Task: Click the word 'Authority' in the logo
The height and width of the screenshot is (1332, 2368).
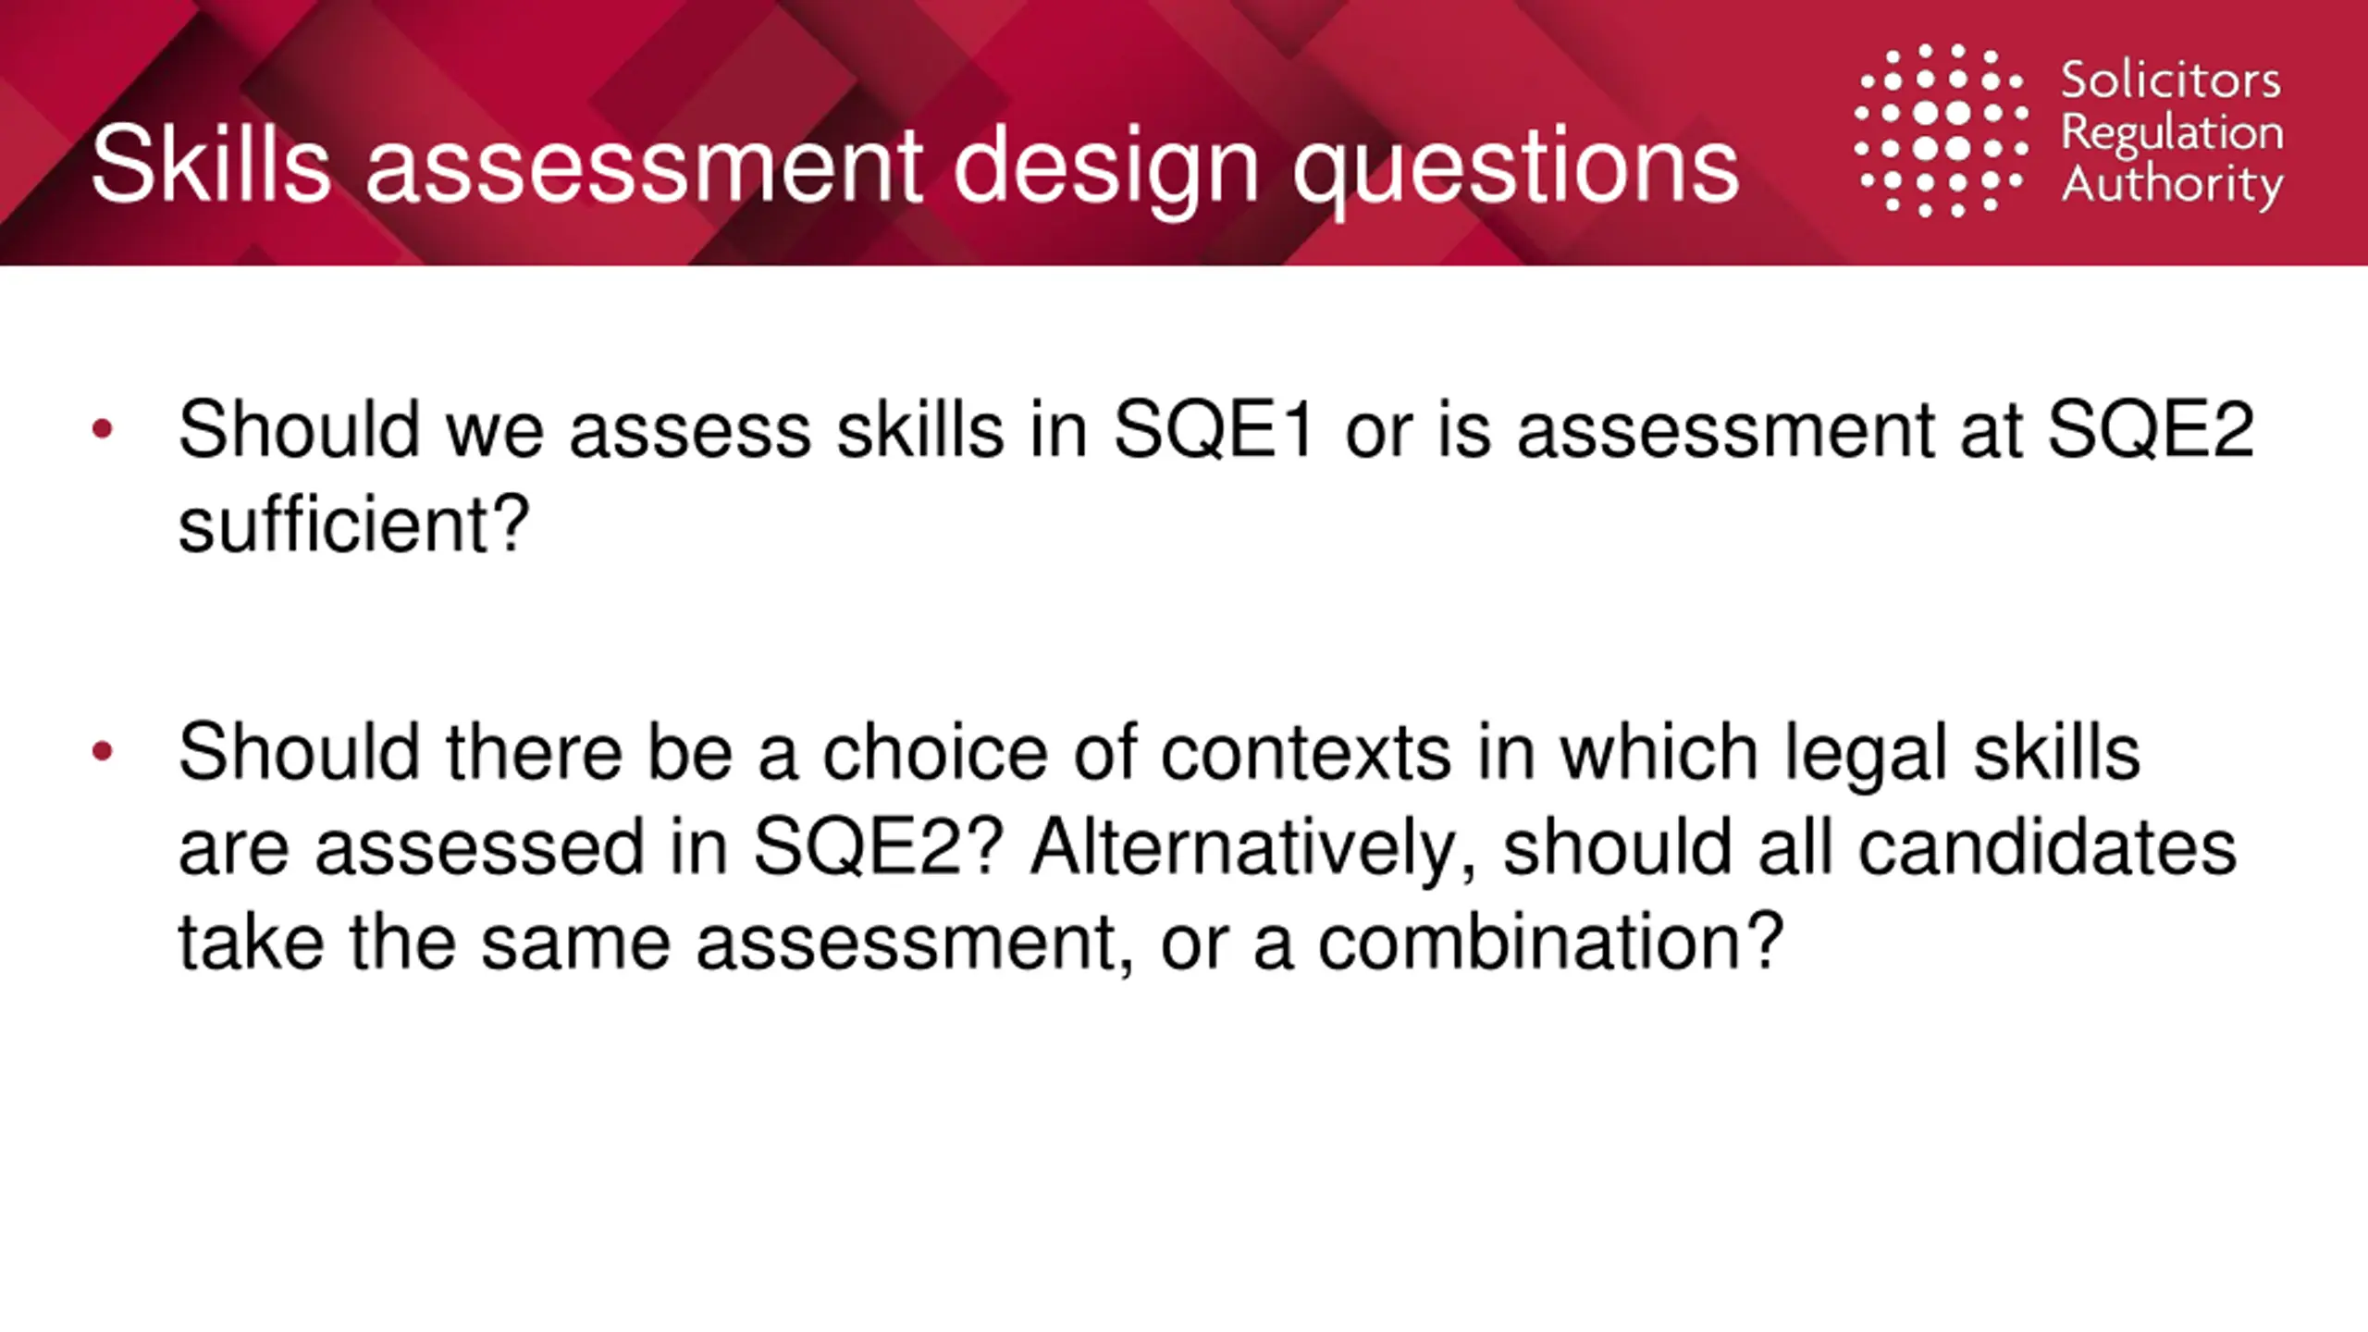Action: [2171, 185]
